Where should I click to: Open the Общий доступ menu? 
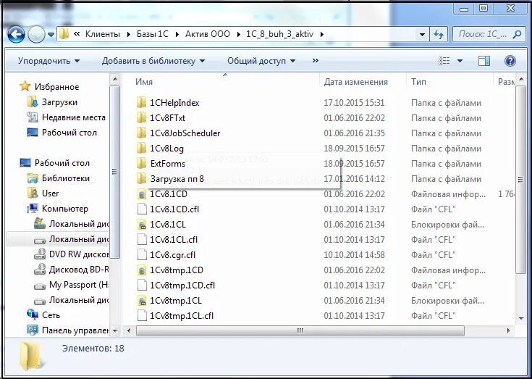261,61
